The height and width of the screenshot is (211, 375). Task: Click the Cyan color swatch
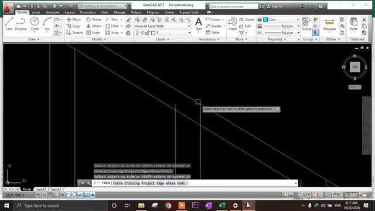pyautogui.click(x=265, y=19)
